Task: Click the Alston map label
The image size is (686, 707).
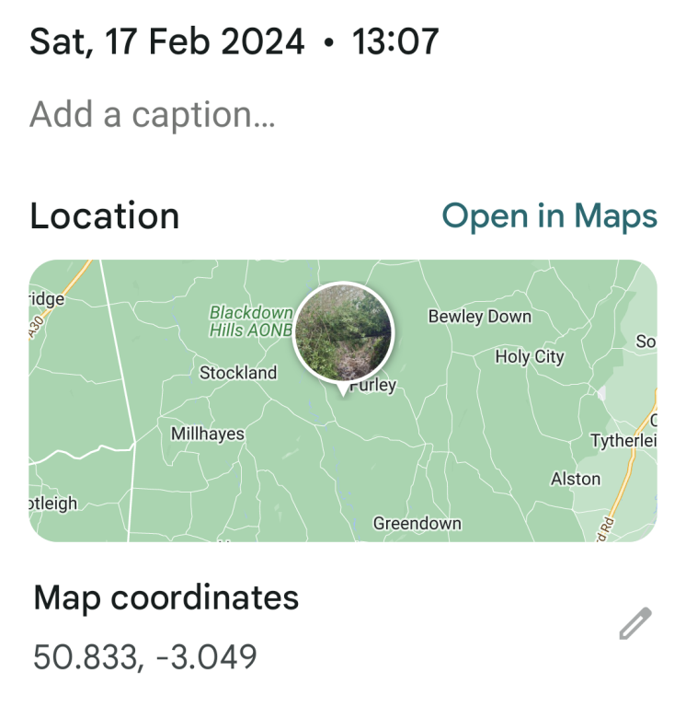Action: pos(576,479)
